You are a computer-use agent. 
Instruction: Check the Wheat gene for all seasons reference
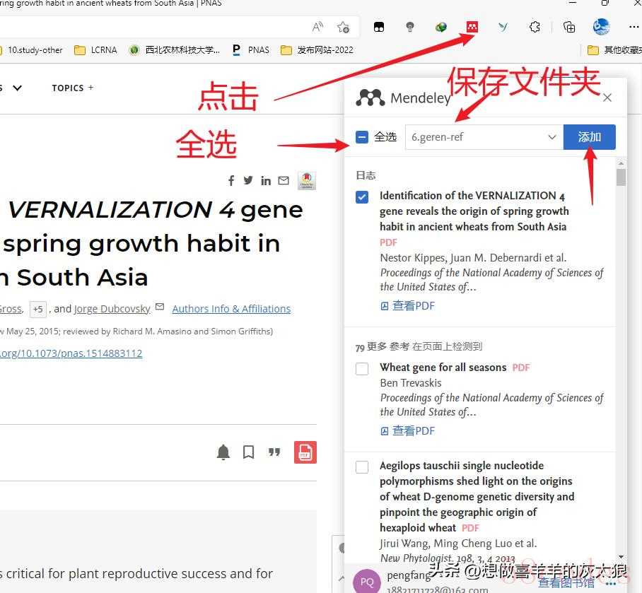[x=362, y=369]
